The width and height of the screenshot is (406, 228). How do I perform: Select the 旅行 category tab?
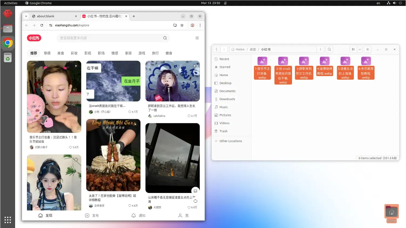pos(155,53)
